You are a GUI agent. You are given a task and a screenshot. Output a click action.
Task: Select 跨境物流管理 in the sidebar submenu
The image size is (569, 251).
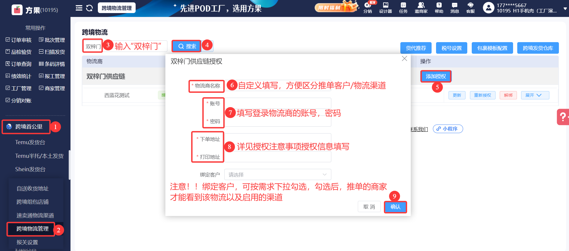tap(32, 229)
